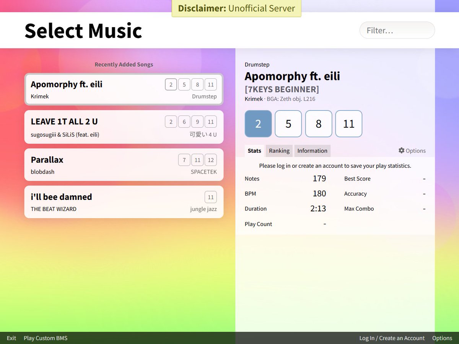459x344 pixels.
Task: Click difficulty badge 6 on LEAVE 1T ALL 2 U
Action: (184, 122)
